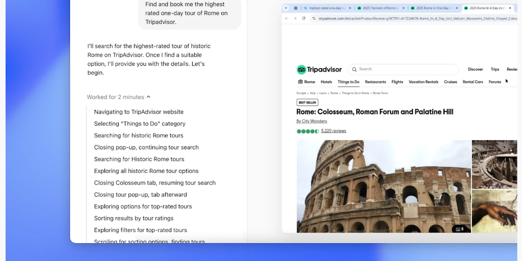Open the Cruises navigation item
Screen dimensions: 522x261
451,82
